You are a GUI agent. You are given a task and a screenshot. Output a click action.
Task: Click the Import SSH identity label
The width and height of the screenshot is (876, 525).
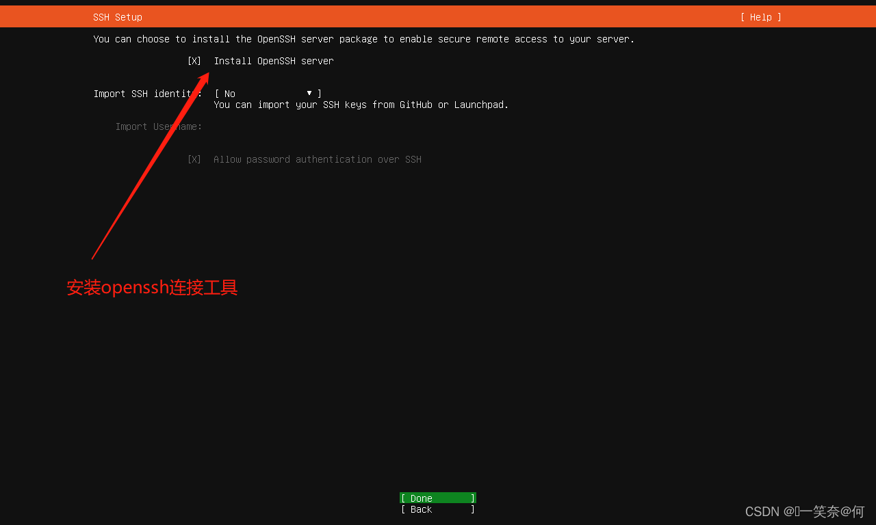coord(148,94)
